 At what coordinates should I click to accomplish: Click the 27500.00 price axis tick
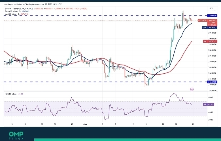coord(212,56)
